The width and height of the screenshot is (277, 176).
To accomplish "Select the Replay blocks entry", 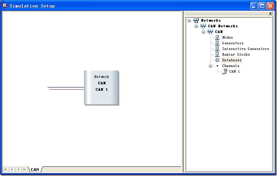I will point(236,54).
